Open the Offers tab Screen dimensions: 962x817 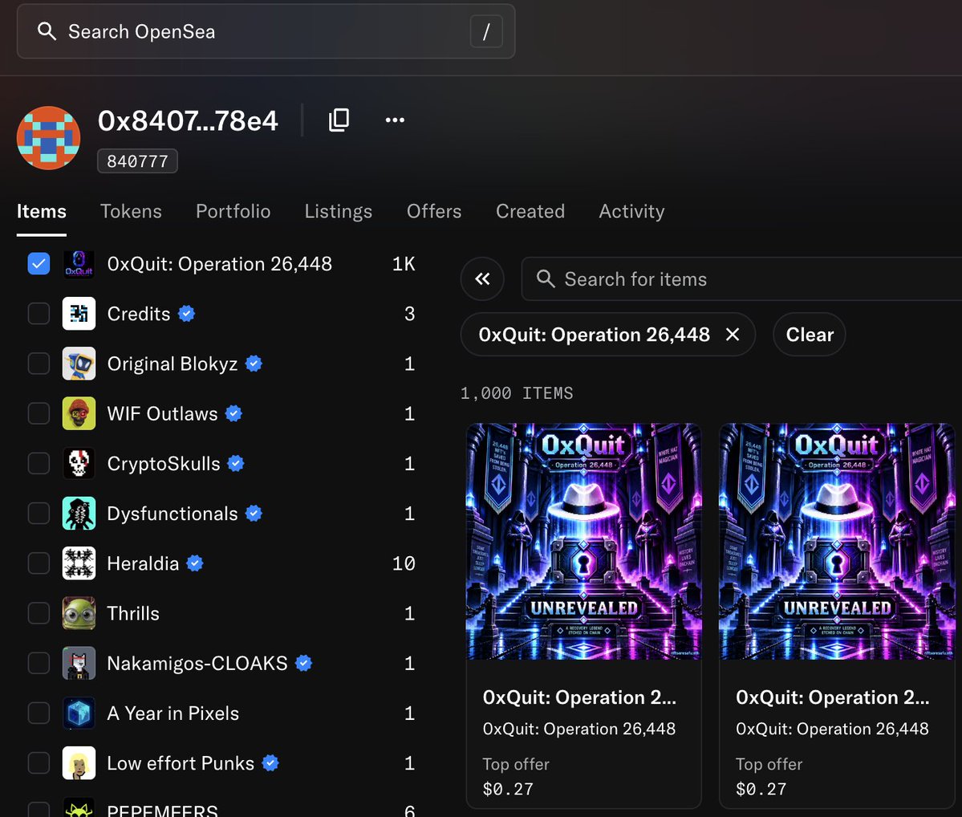point(434,211)
